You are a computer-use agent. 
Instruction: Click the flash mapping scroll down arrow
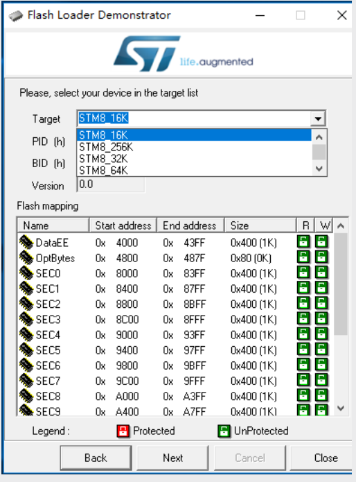341,408
